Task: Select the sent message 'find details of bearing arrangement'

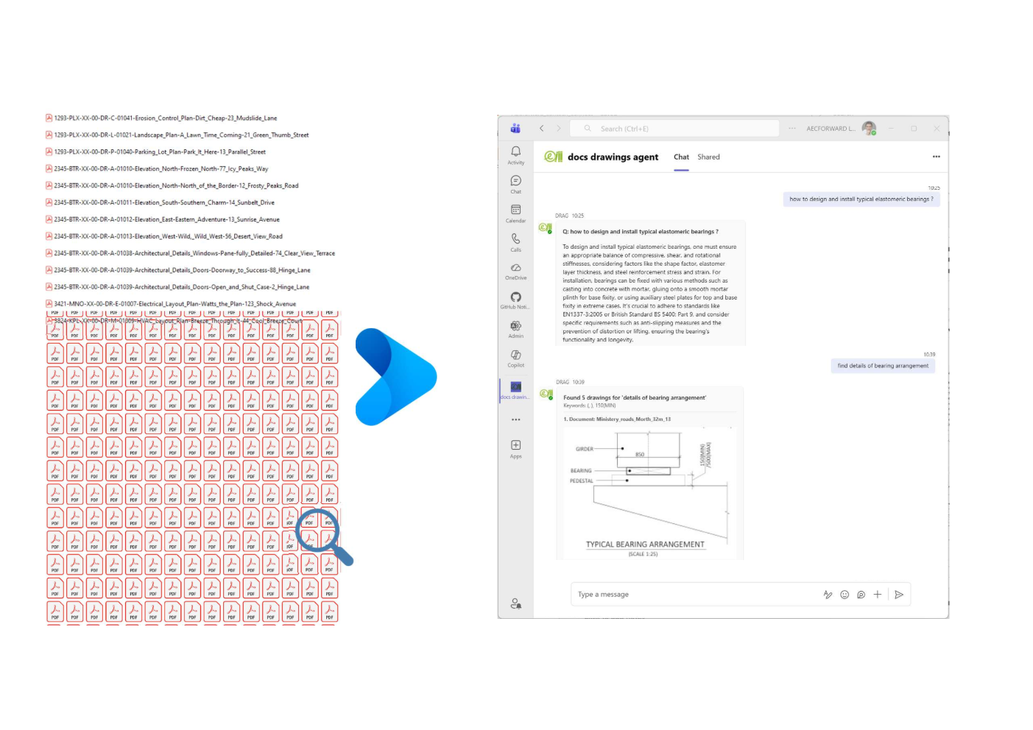Action: pos(883,366)
